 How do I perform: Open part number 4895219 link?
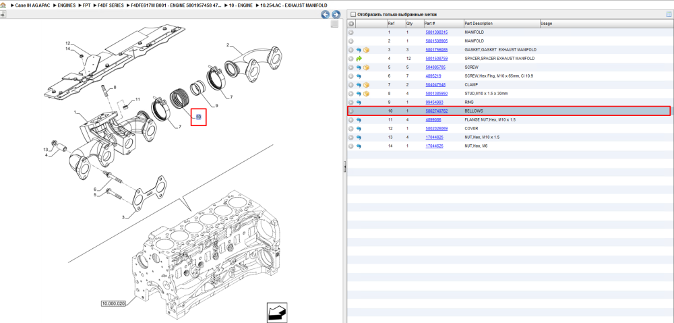click(x=433, y=76)
